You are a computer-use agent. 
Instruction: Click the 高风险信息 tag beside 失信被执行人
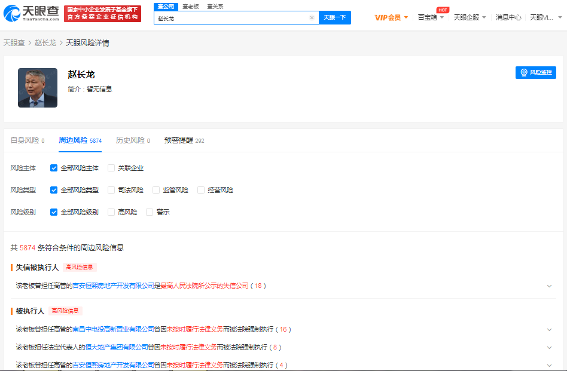80,267
